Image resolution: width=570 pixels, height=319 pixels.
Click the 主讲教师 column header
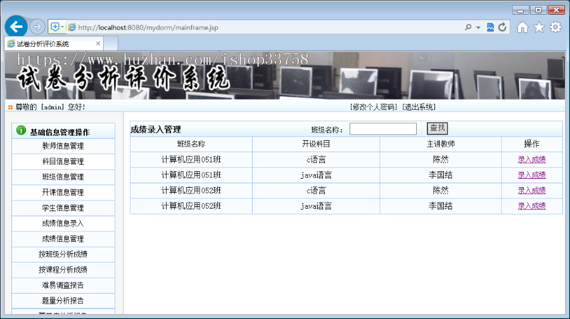click(441, 144)
